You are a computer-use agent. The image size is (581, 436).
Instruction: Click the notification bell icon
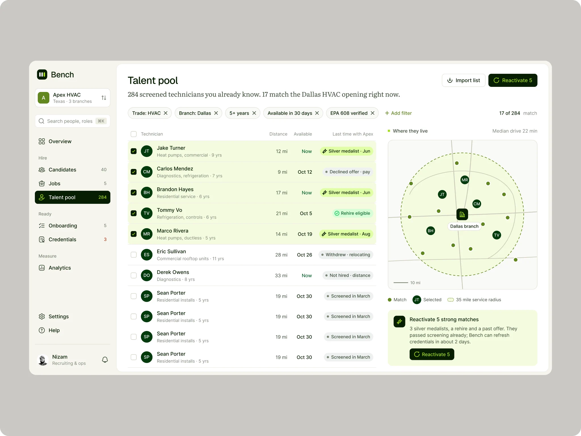105,360
